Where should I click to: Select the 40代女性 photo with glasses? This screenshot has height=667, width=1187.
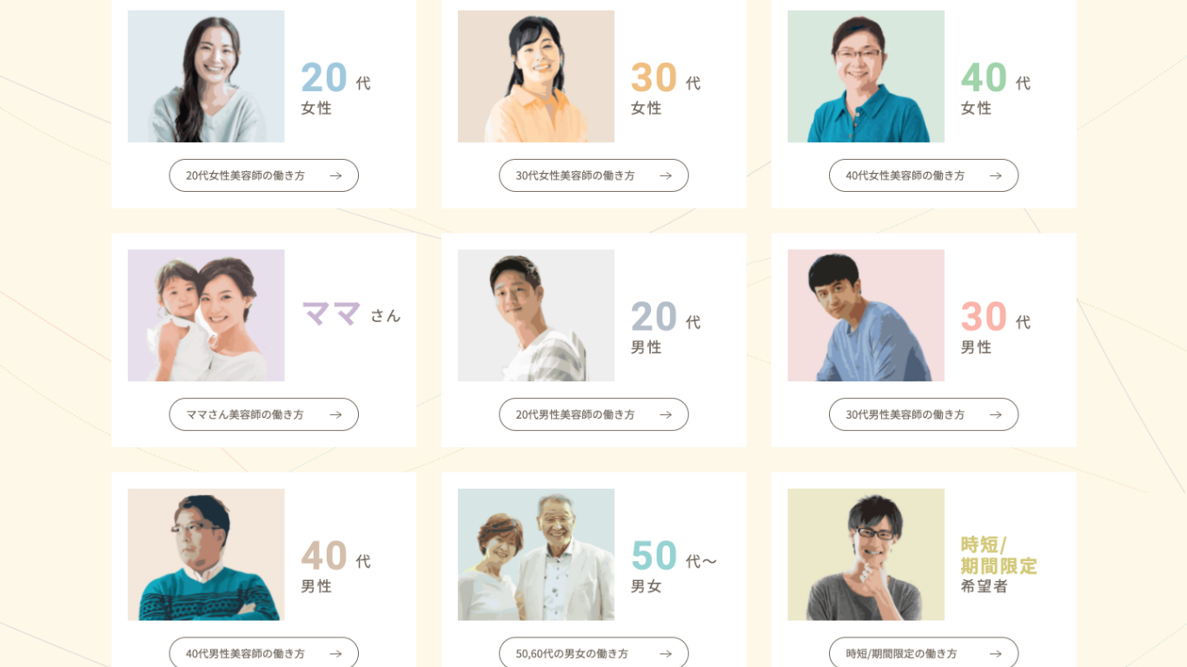[x=866, y=76]
